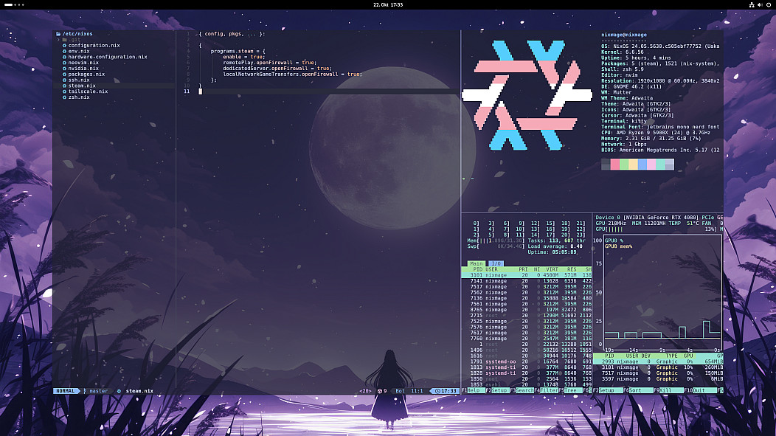The image size is (776, 436).
Task: Click the Nix icon next to nvidia.nix
Action: coord(64,69)
